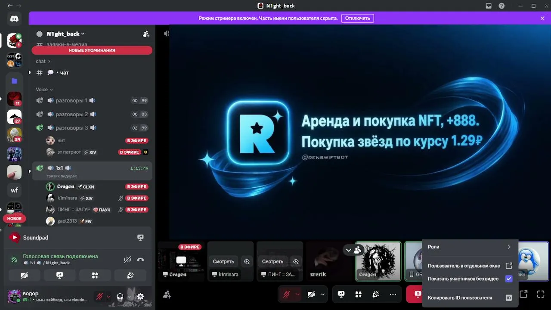Open the server icon with badge 11
Image resolution: width=551 pixels, height=310 pixels.
[x=14, y=99]
